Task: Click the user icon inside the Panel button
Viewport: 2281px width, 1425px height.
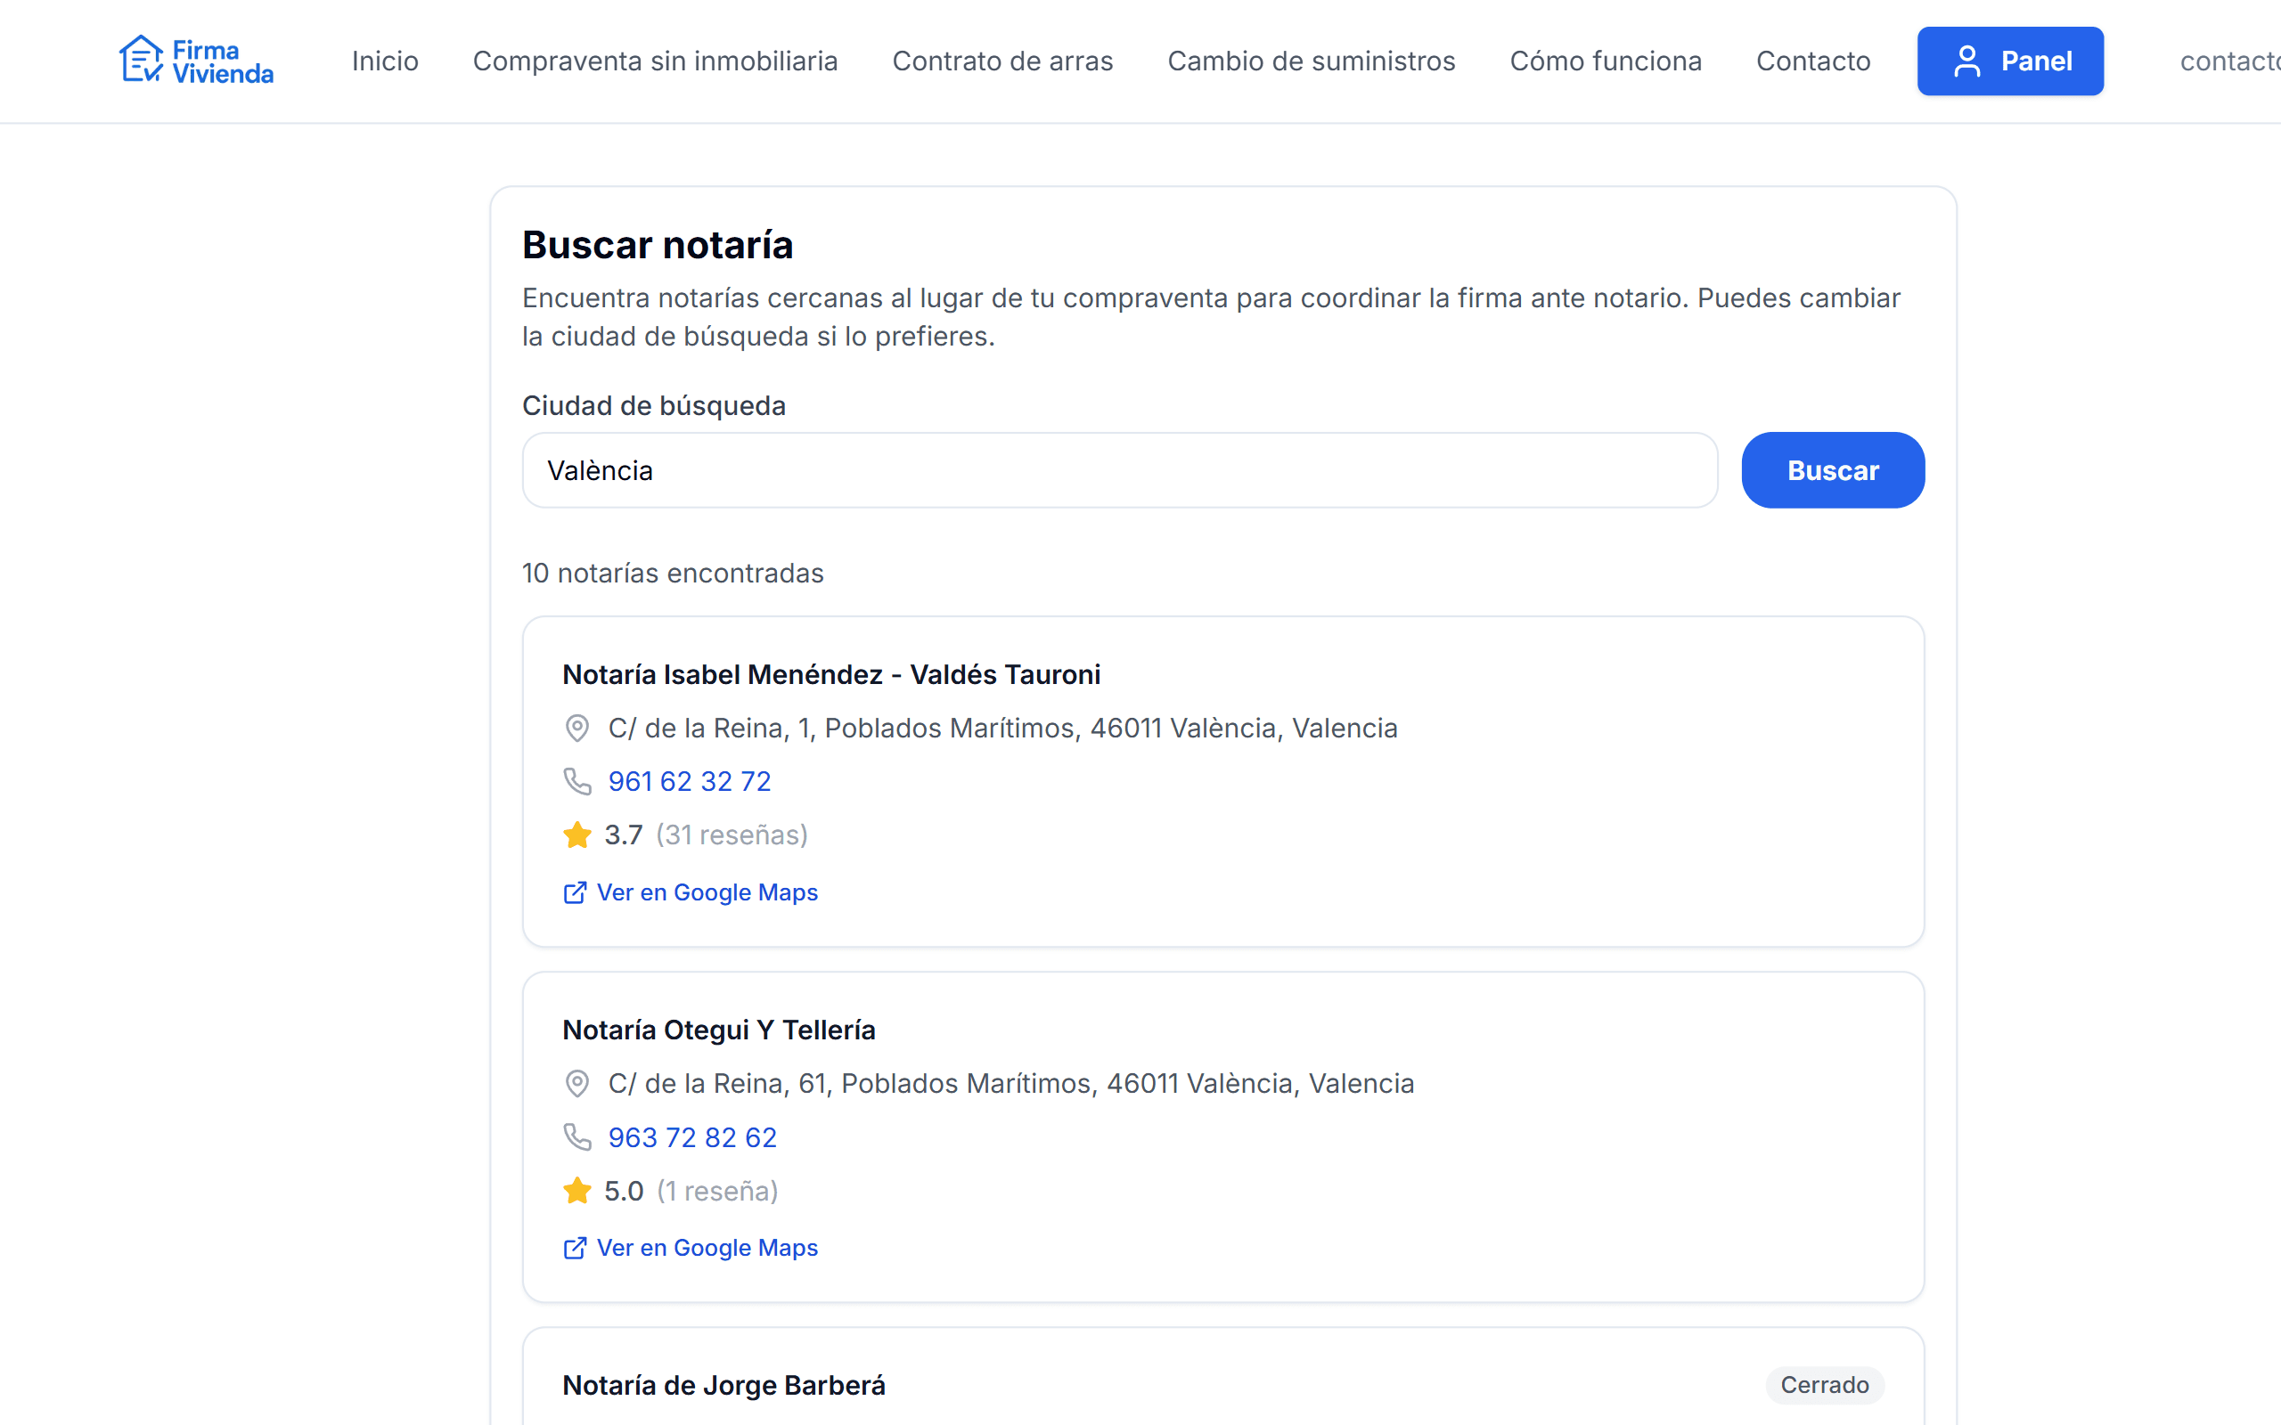Action: pos(1969,61)
